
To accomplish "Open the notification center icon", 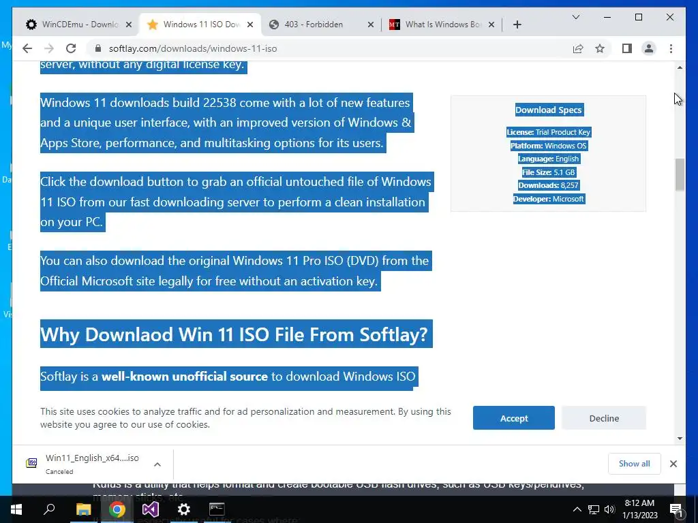I will point(676,509).
